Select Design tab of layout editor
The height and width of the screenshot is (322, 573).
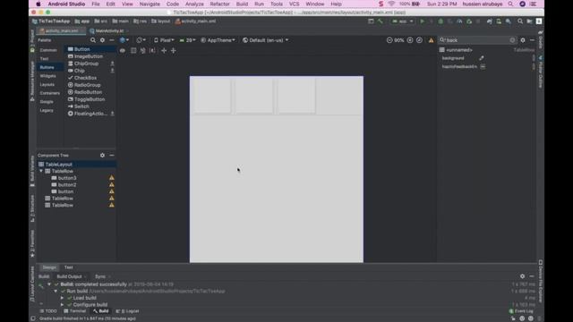49,267
